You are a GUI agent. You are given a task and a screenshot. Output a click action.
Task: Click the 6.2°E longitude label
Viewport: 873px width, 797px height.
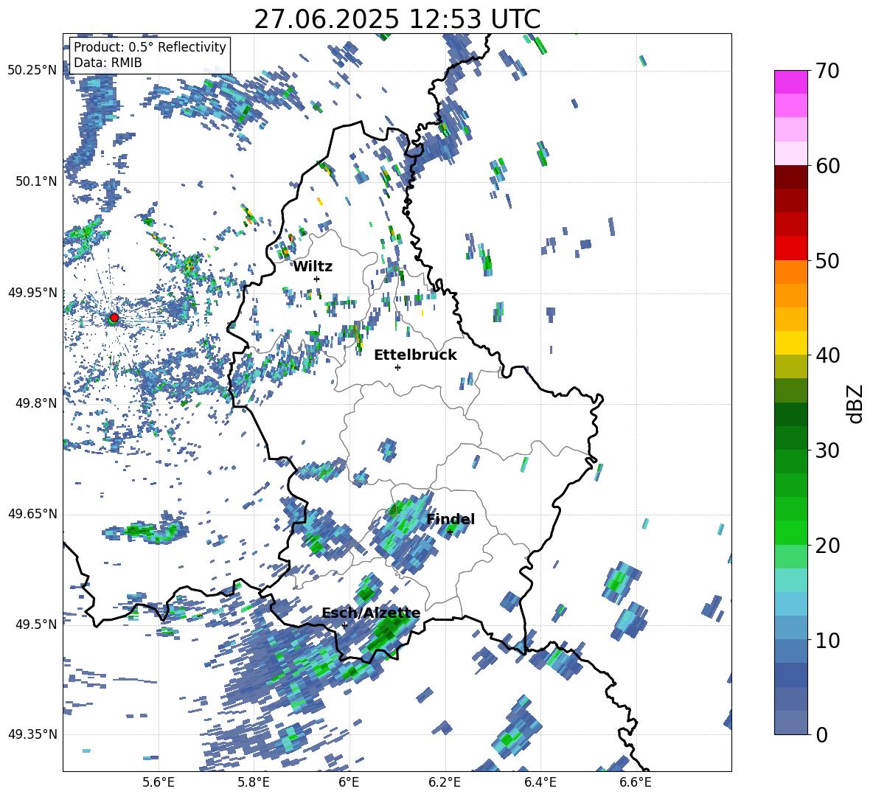(445, 783)
